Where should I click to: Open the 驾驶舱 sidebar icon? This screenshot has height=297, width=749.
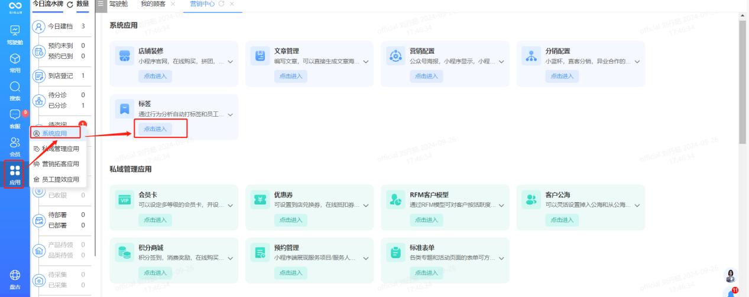15,31
